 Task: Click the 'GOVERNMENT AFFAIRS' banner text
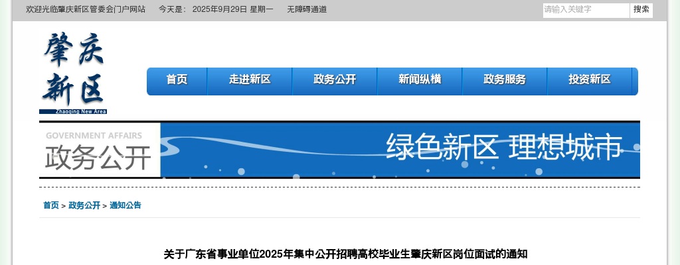[94, 135]
